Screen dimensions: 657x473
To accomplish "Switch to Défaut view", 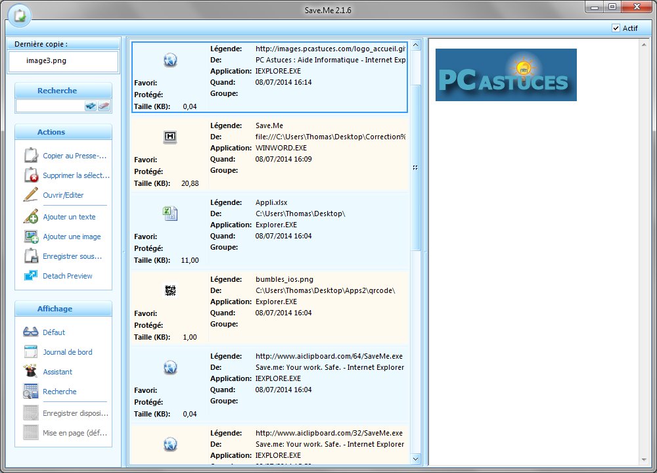I will (x=54, y=332).
